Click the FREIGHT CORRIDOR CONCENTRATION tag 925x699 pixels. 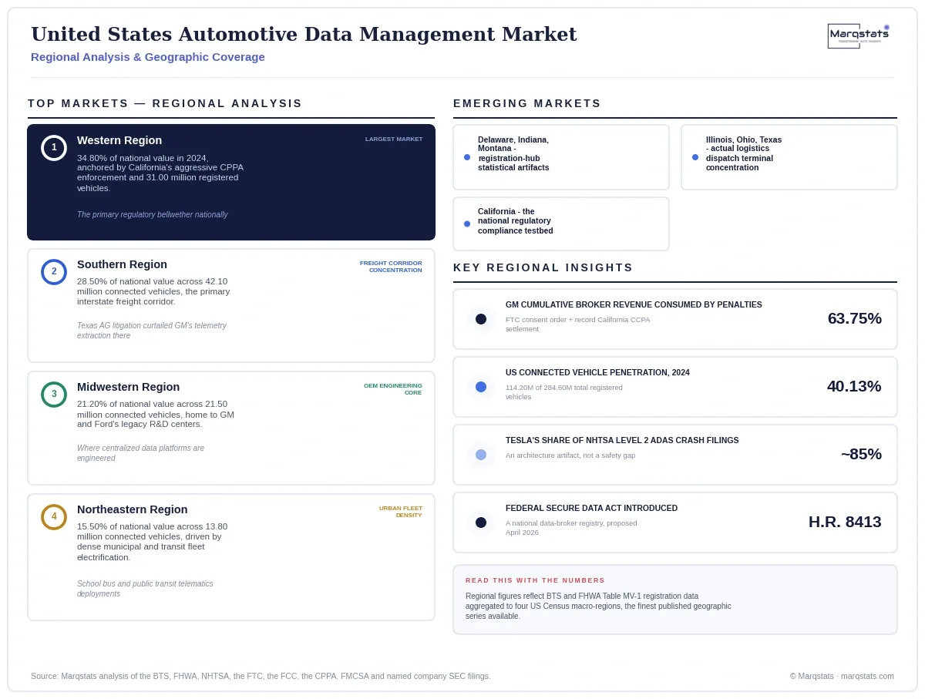(x=391, y=267)
